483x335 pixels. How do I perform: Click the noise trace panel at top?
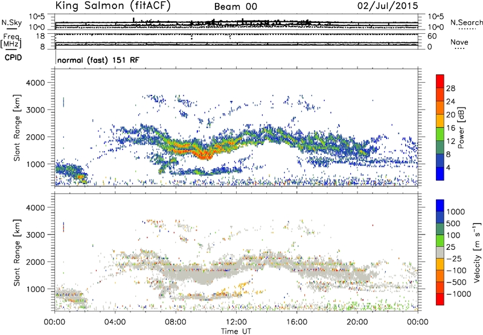coord(236,22)
